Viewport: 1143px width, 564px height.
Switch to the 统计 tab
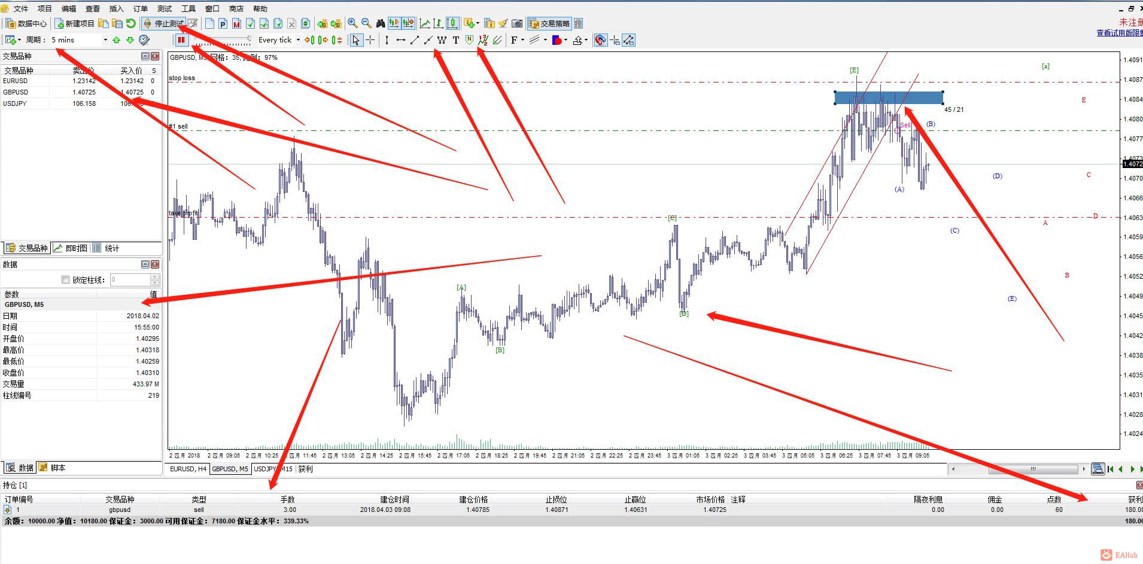(107, 248)
